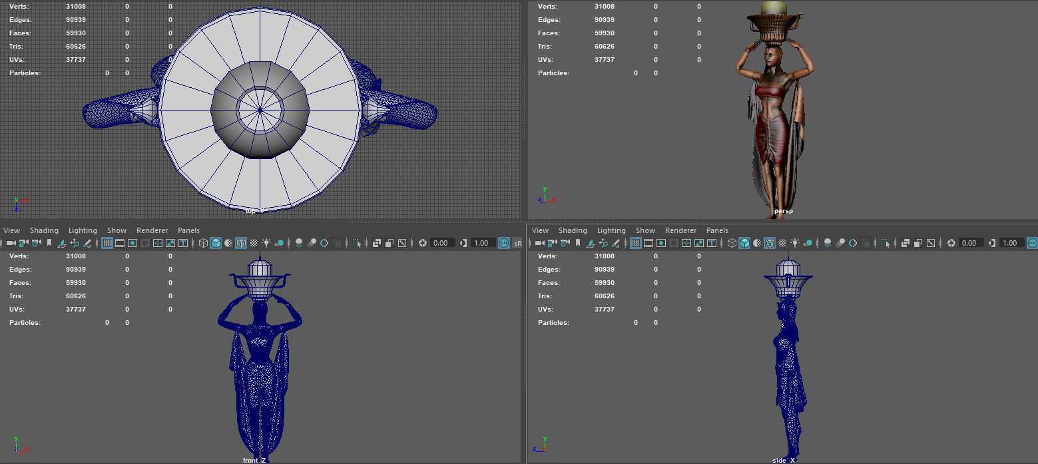Enable 2D Pan/Zoom icon in front panel toolbar

tap(75, 243)
